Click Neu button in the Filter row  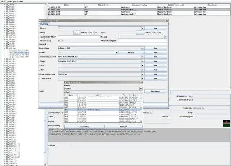[156, 70]
